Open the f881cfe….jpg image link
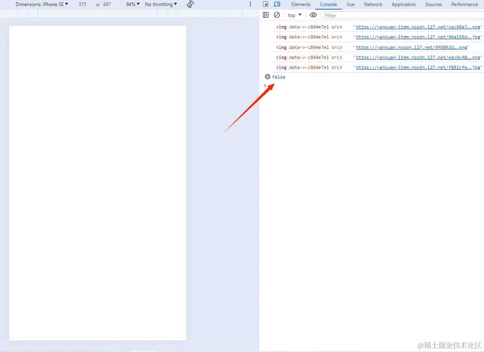Screen dimensions: 484x352 tap(418, 67)
